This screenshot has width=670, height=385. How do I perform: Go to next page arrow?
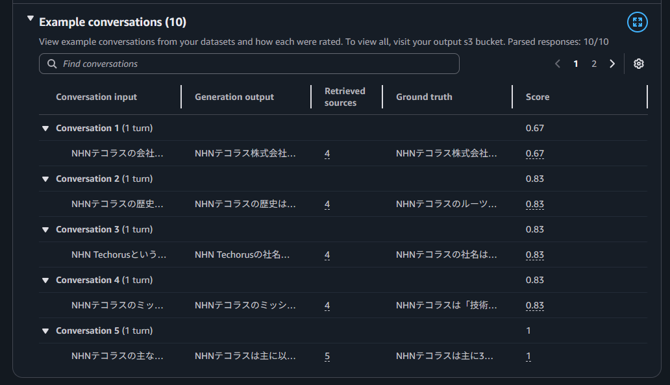pos(612,64)
